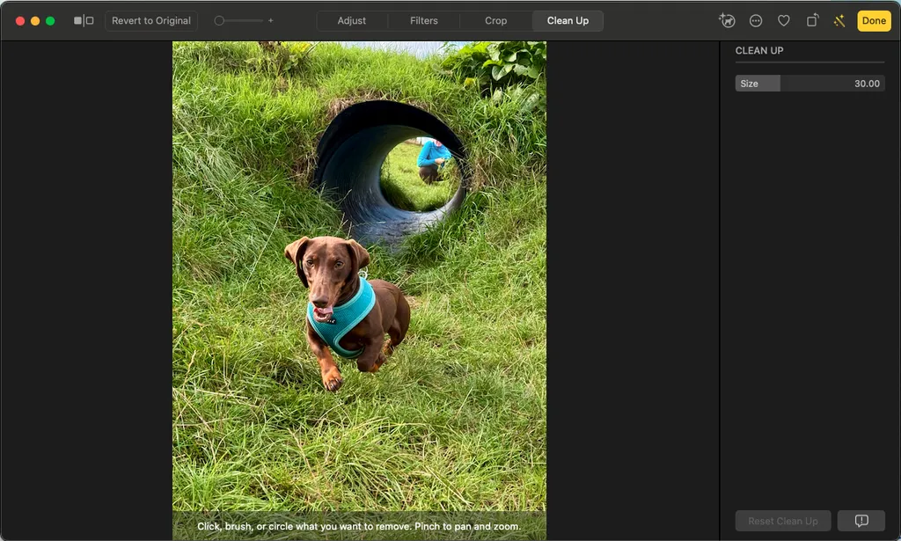Click the feedback speech bubble icon

861,521
